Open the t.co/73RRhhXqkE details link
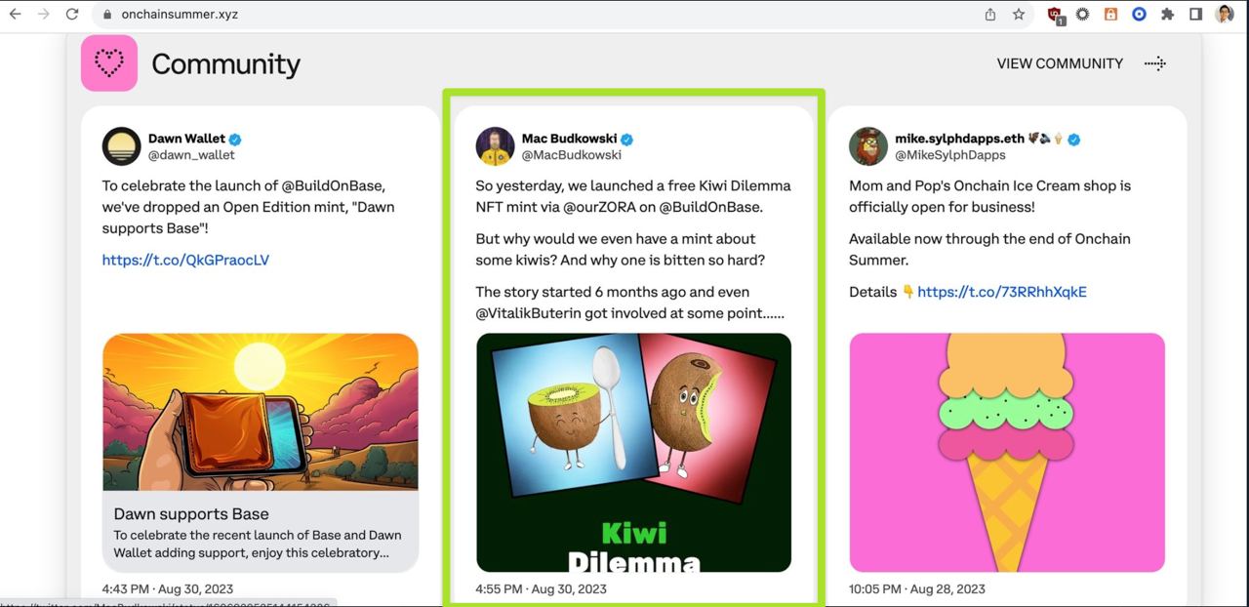This screenshot has width=1249, height=607. click(1002, 291)
